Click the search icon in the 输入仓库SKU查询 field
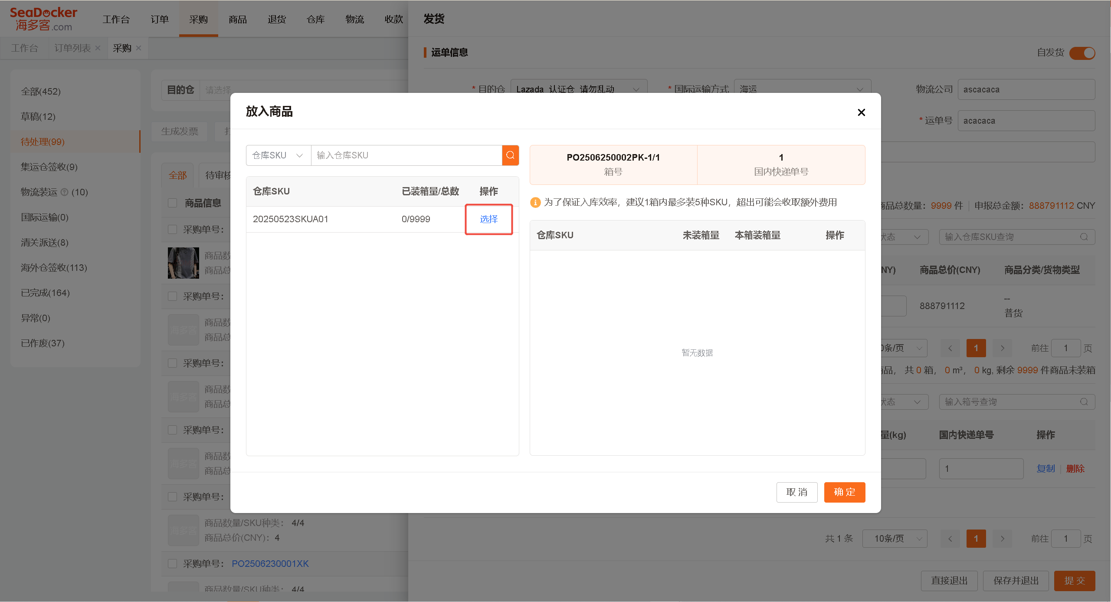The height and width of the screenshot is (602, 1111). click(x=1084, y=237)
